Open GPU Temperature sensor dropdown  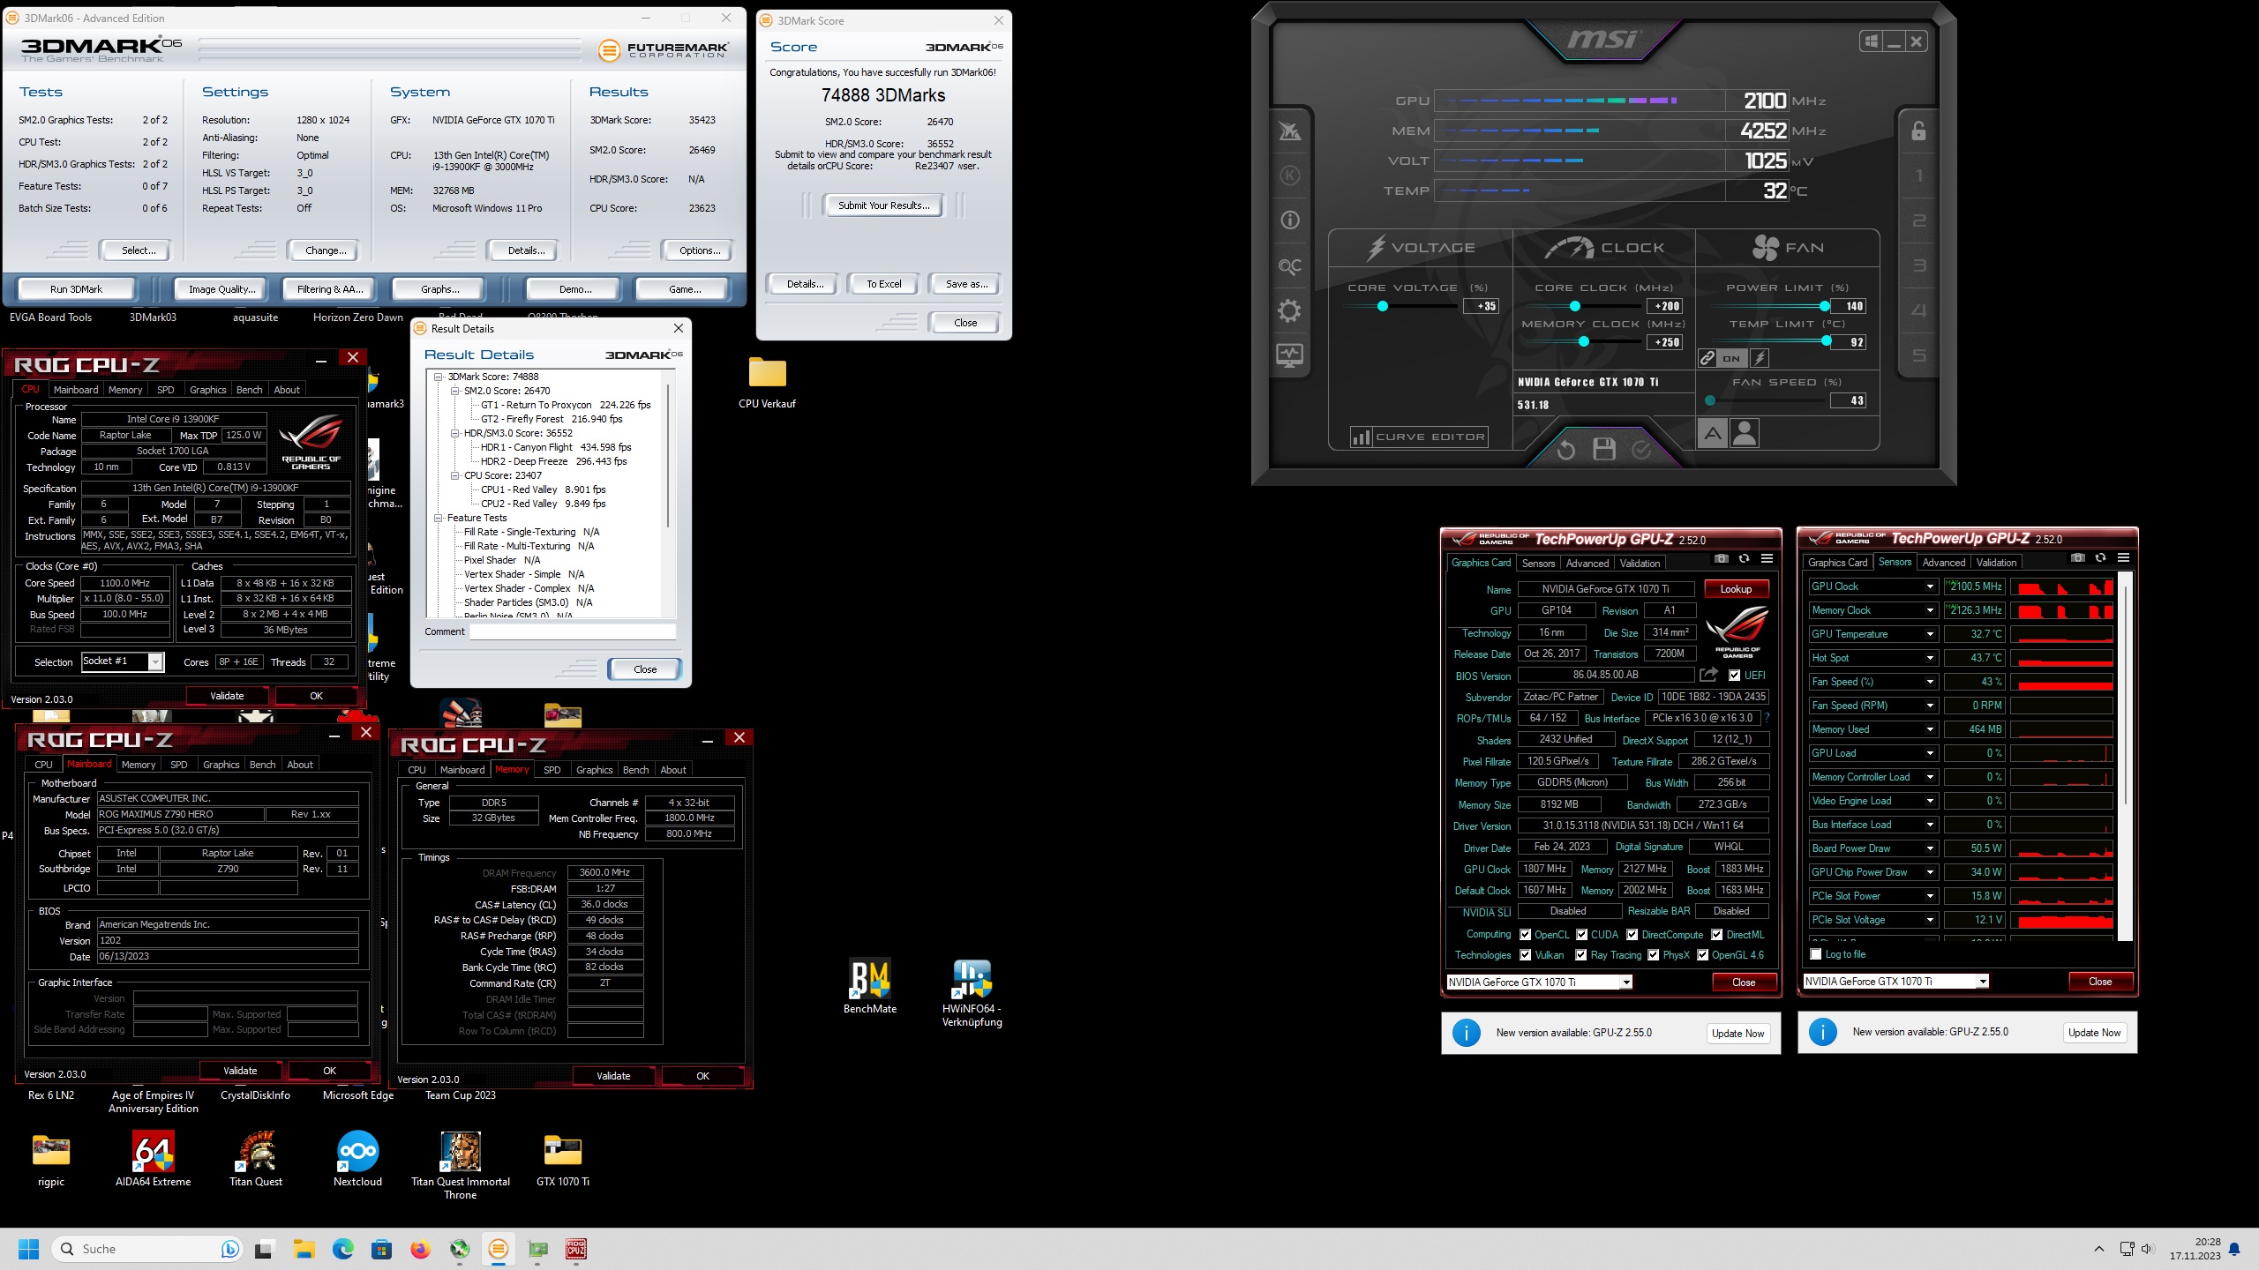point(1930,634)
